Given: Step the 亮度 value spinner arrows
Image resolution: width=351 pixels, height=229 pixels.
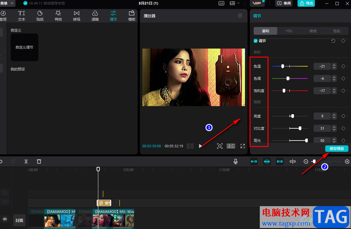Looking at the screenshot, I should 334,116.
